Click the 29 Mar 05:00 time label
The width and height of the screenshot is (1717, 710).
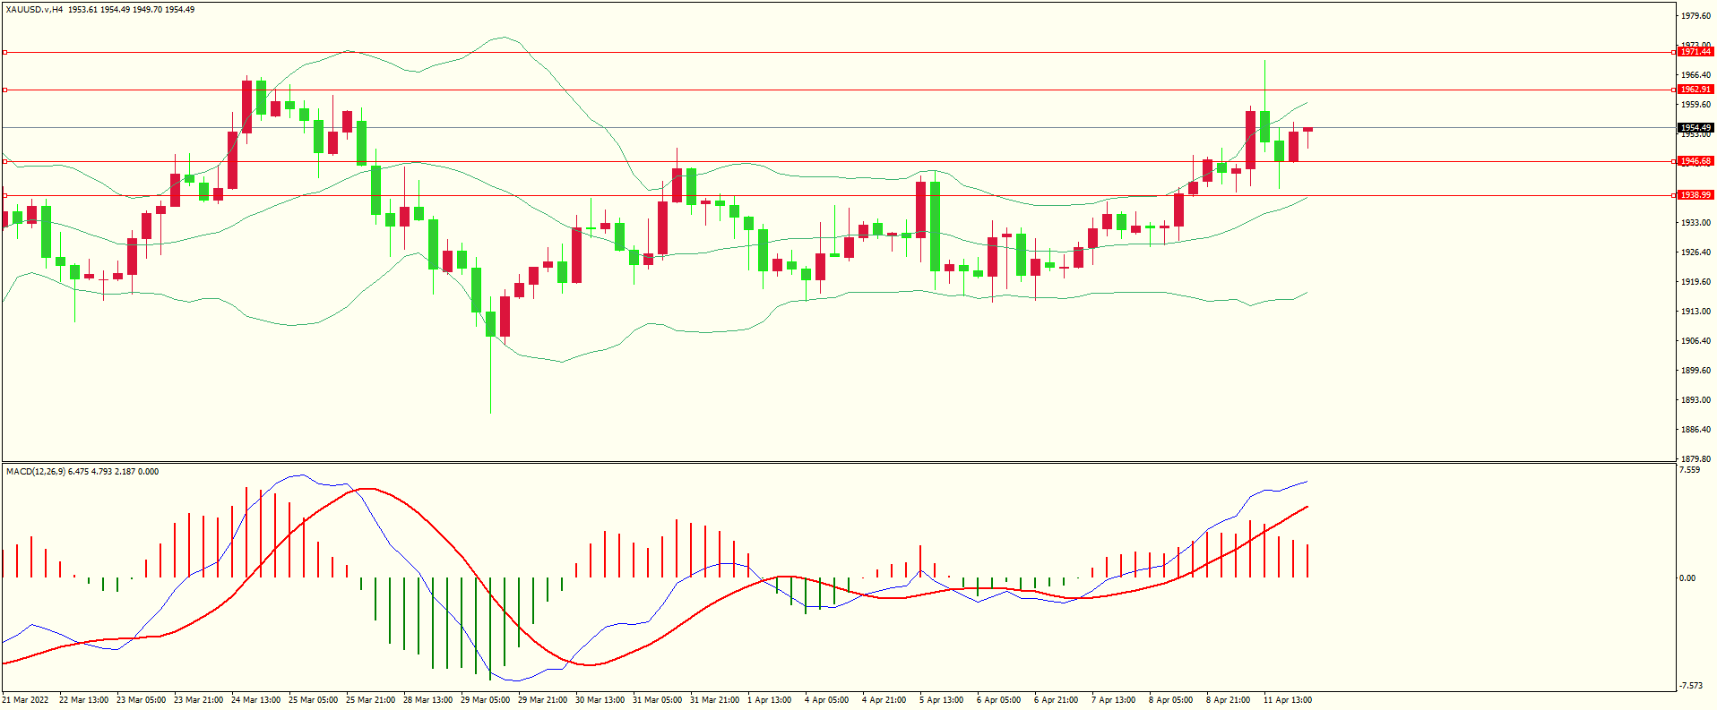tap(485, 700)
